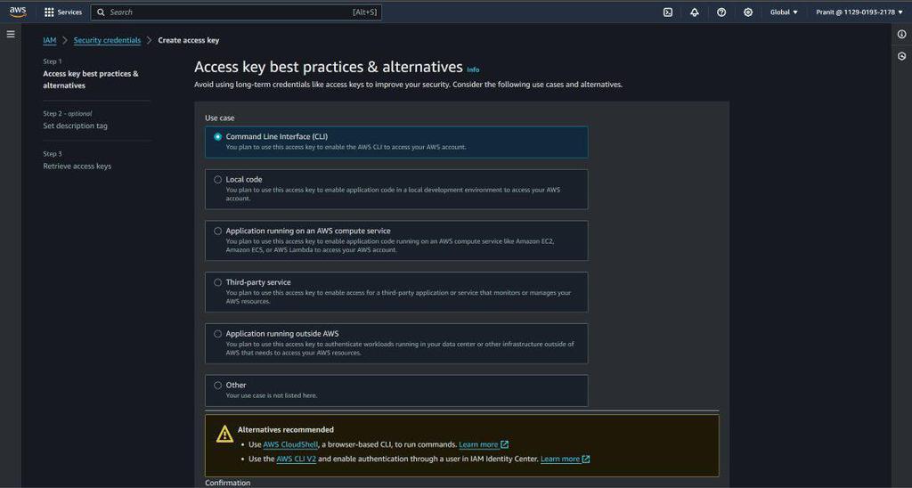Click the Info link beside the heading
Screen dimensions: 912x488
[x=473, y=69]
